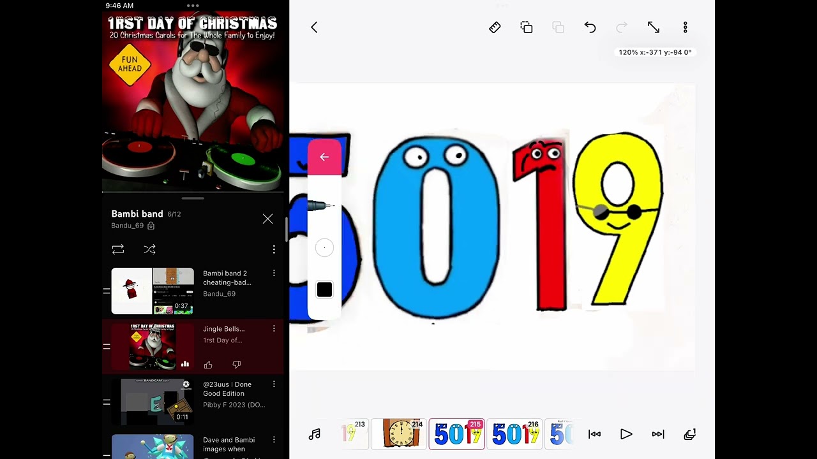
Task: Play Dave and Bambi images video
Action: coord(153,446)
